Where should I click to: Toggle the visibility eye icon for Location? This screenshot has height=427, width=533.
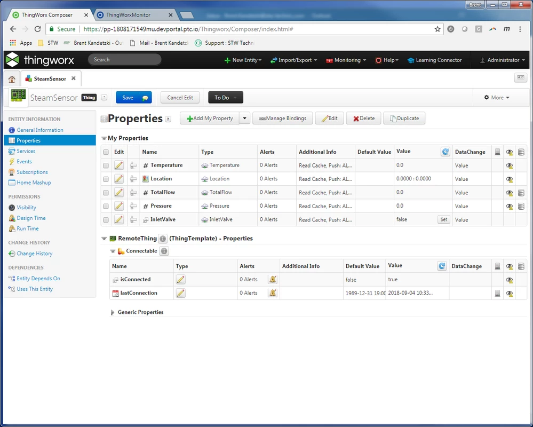(x=509, y=179)
